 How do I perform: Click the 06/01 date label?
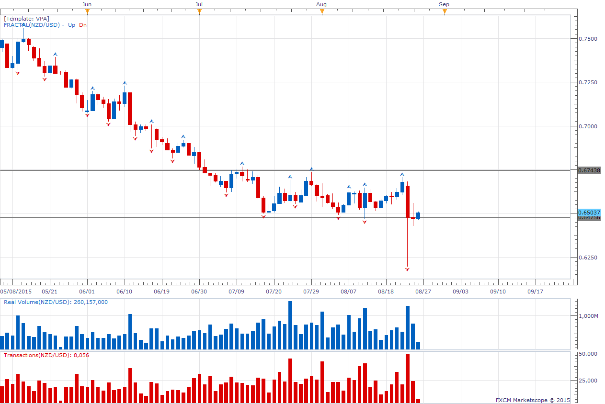point(87,291)
